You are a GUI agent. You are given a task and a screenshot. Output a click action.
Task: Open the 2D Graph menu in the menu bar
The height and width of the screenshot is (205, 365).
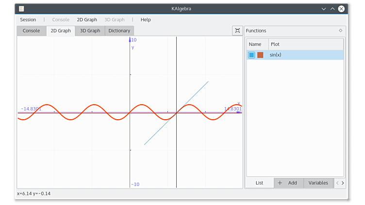[87, 20]
